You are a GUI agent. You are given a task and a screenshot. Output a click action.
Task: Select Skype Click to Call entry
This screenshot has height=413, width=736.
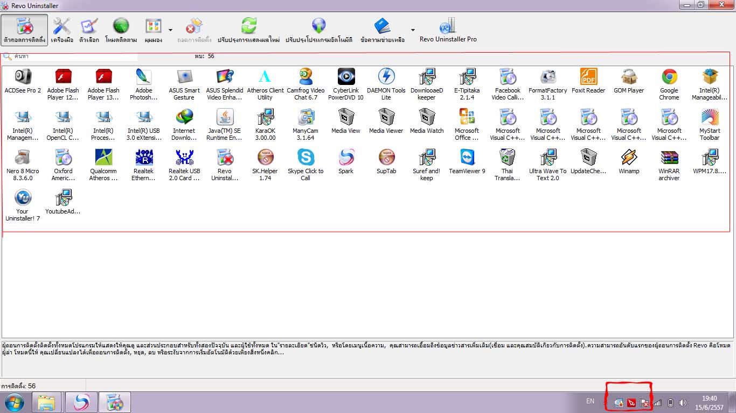point(305,164)
